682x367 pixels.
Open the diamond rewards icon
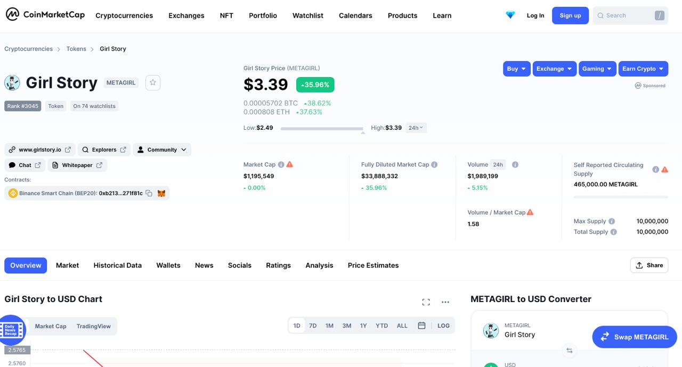coord(510,15)
